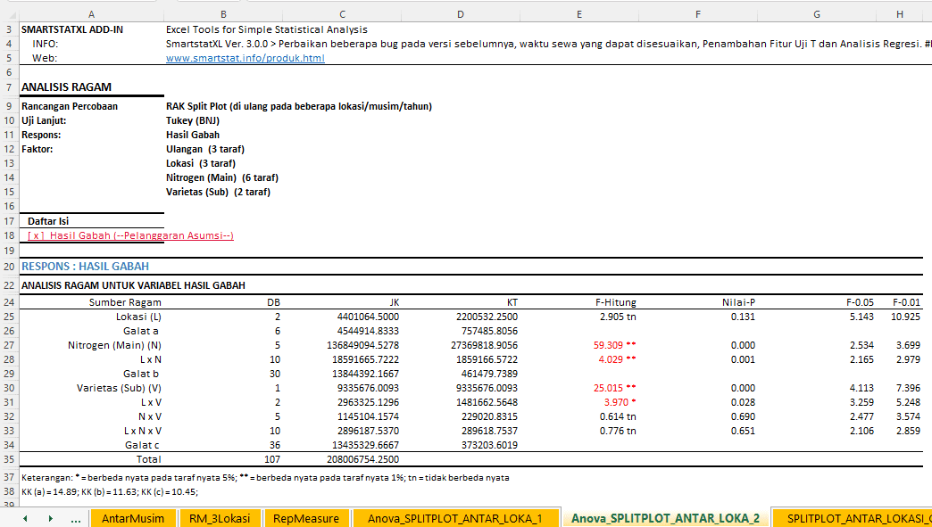The image size is (932, 527).
Task: Click the select-all corner above row numbers
Action: click(x=9, y=13)
